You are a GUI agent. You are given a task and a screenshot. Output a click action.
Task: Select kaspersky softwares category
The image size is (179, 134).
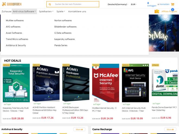point(65,39)
